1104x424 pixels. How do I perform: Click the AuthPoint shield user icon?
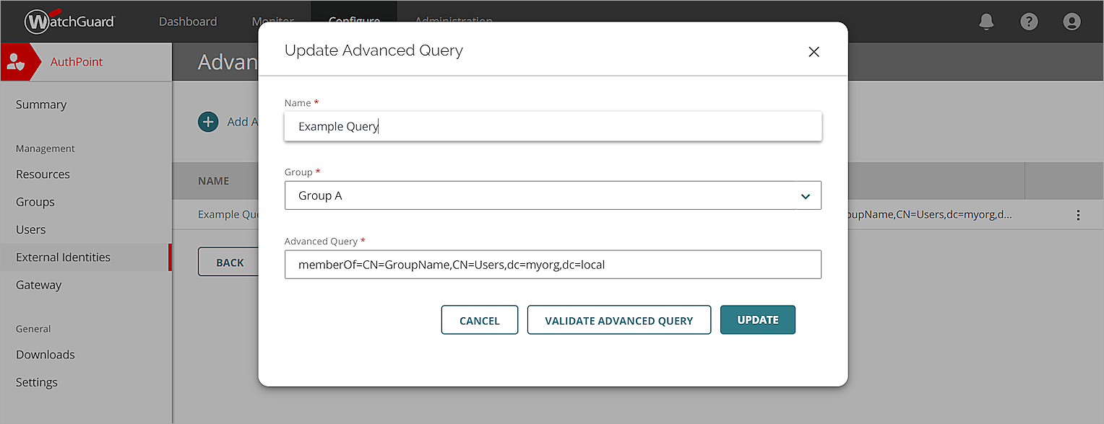15,62
